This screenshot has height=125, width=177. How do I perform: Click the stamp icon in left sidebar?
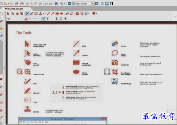point(1,110)
